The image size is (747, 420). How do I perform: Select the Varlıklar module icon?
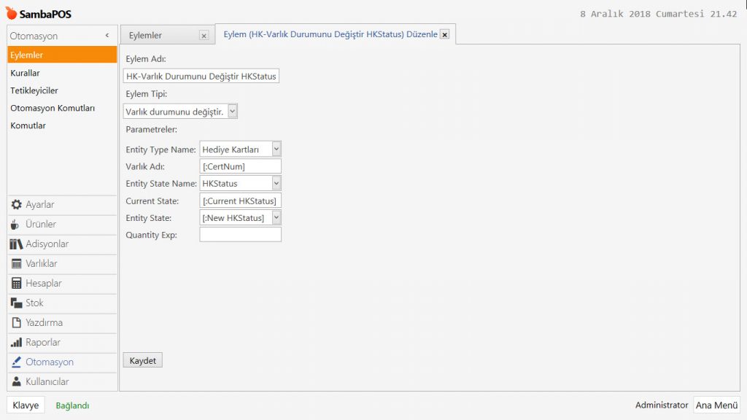click(x=16, y=264)
